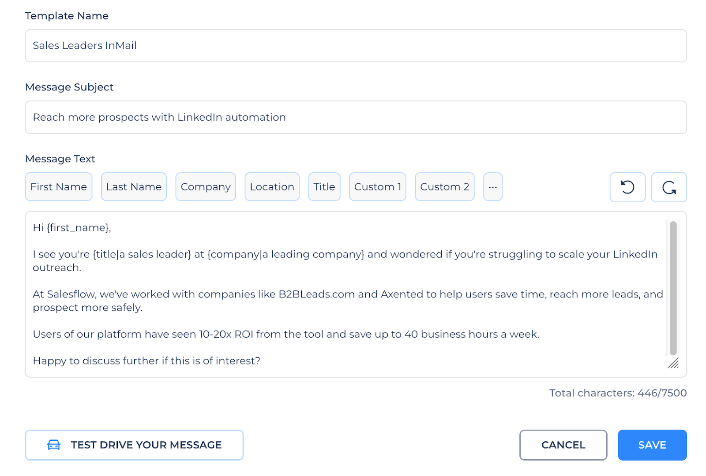Click the car icon for test drive
Image resolution: width=706 pixels, height=476 pixels.
pos(53,445)
